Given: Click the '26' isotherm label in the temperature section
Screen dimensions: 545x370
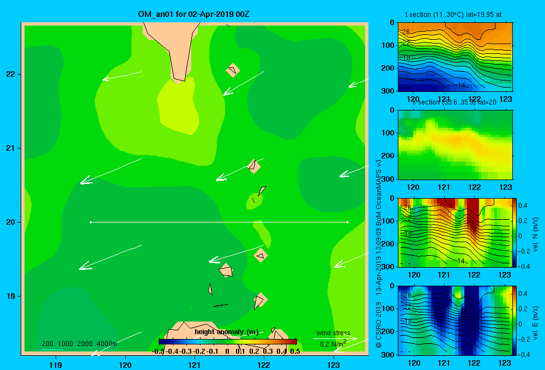Looking at the screenshot, I should point(406,32).
